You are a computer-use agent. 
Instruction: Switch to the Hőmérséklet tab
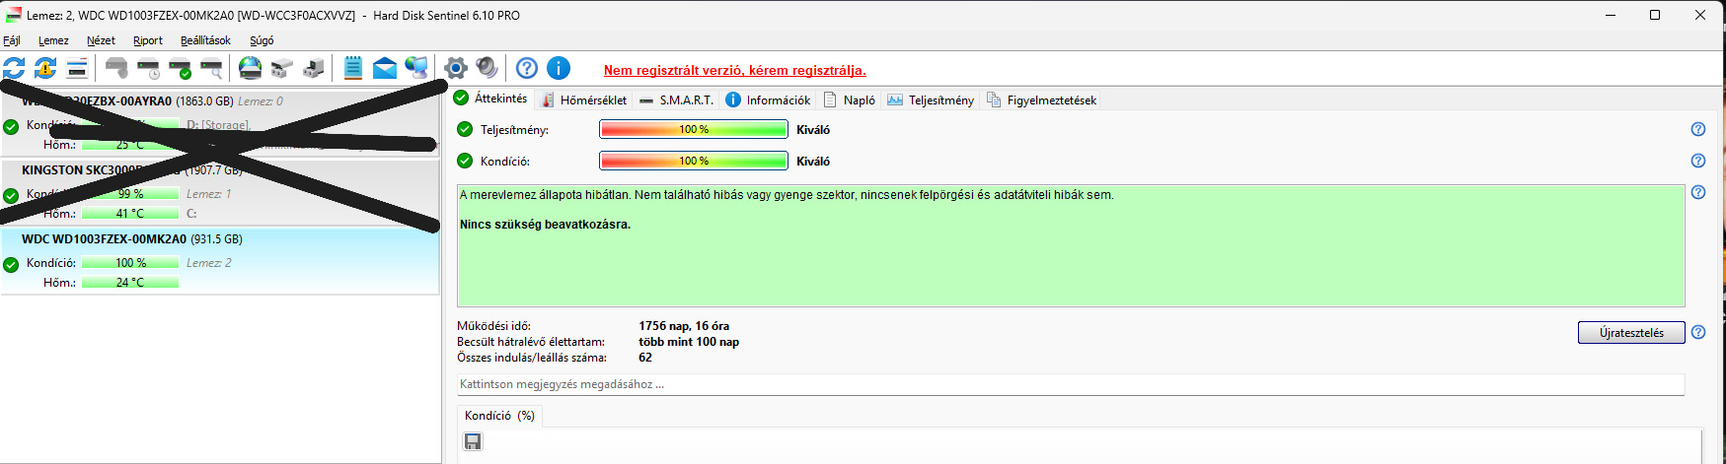coord(583,99)
